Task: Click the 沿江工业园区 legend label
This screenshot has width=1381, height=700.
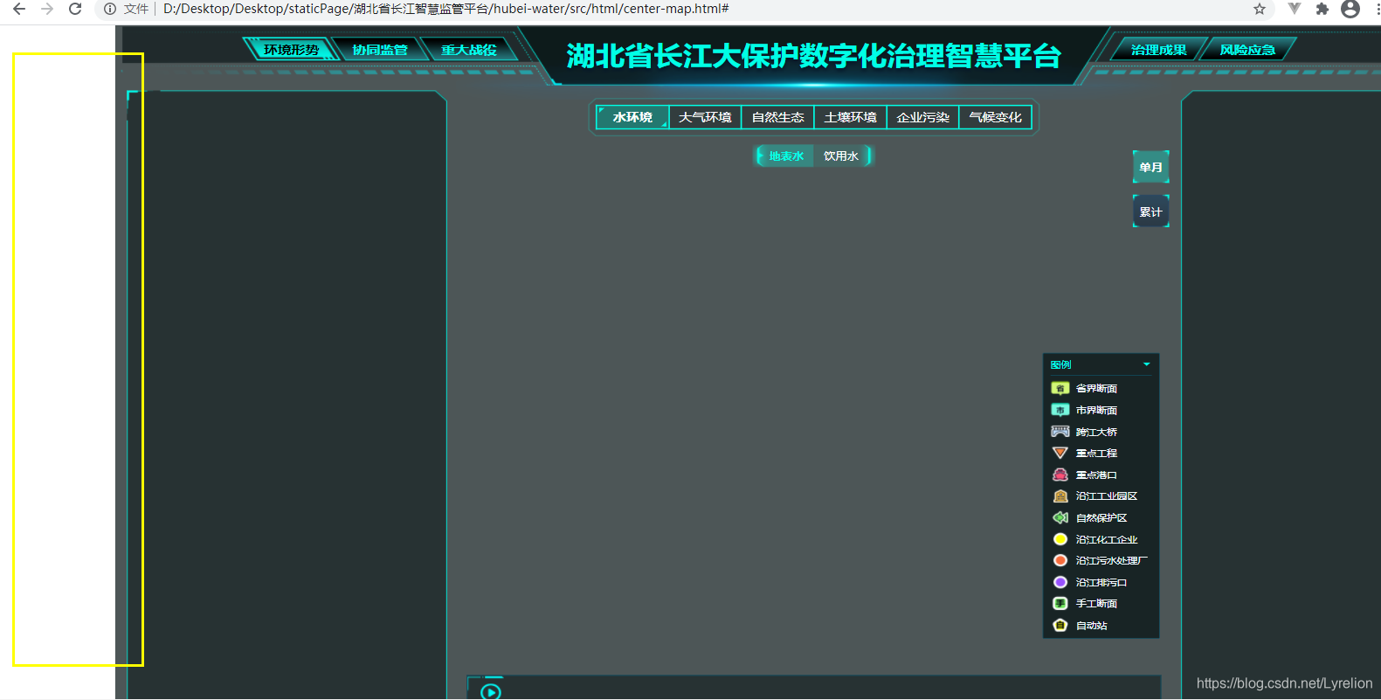Action: [x=1106, y=496]
